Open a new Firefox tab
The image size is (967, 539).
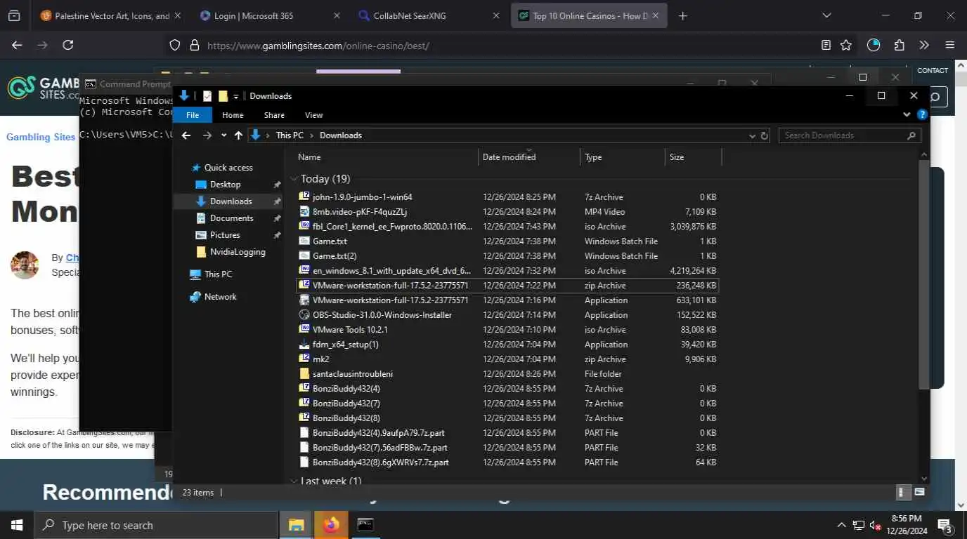[x=683, y=15]
